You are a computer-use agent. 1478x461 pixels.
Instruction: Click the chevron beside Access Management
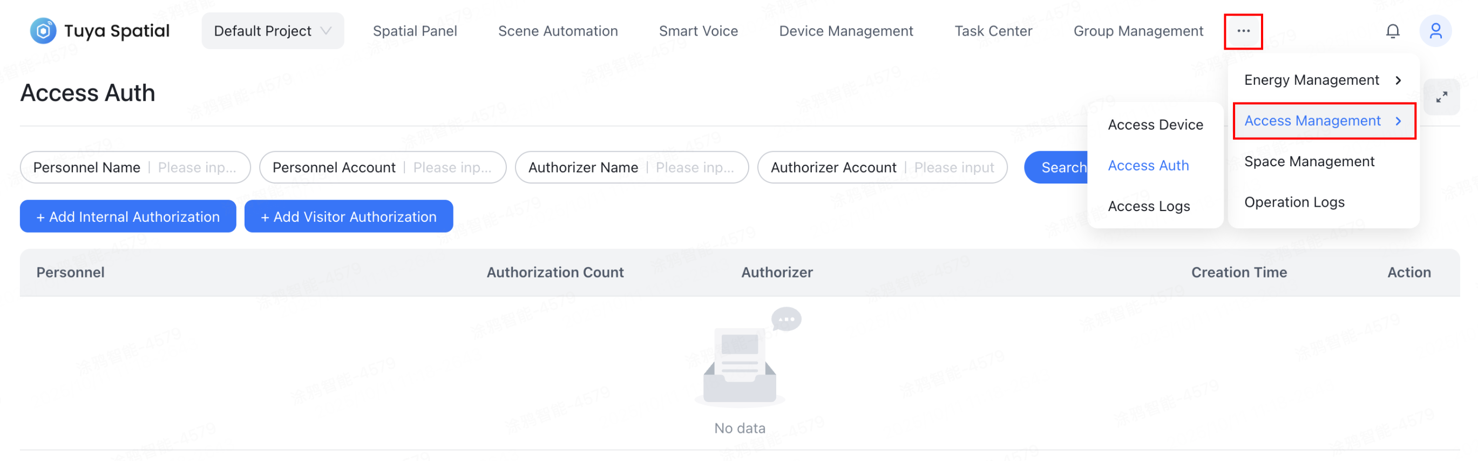pos(1399,120)
